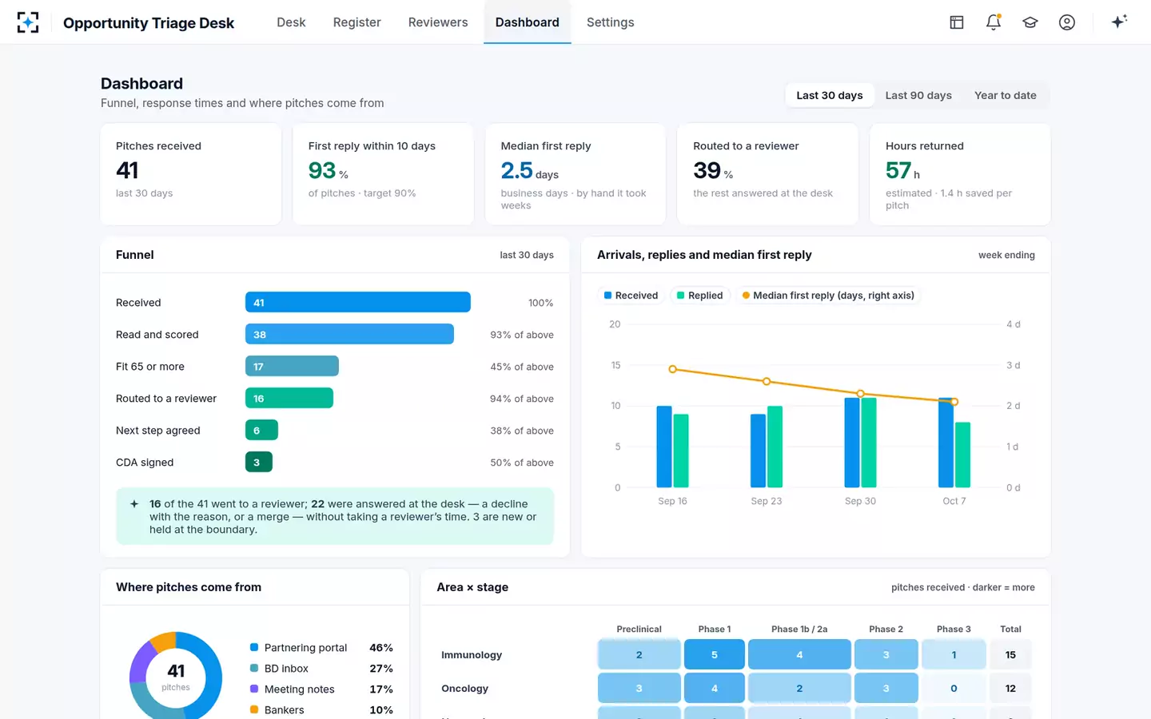1151x719 pixels.
Task: Toggle the Received legend series
Action: click(x=631, y=296)
